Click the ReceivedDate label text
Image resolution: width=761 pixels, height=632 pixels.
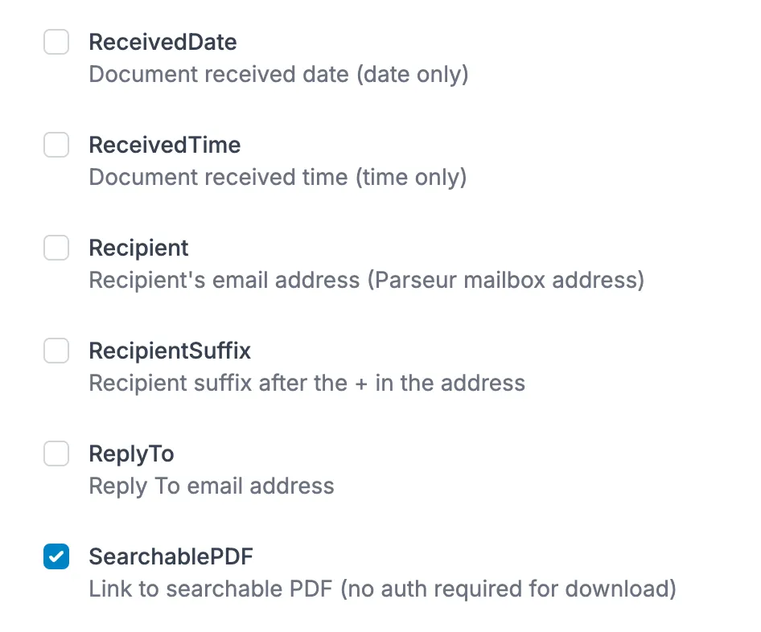point(162,42)
